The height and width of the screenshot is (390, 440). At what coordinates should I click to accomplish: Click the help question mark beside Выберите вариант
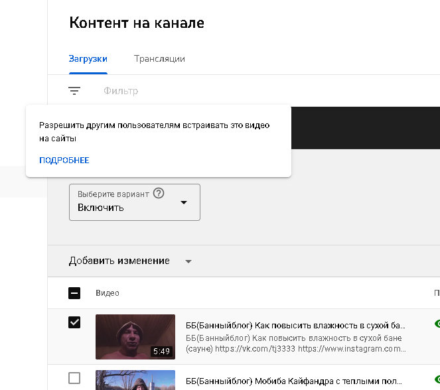pos(158,194)
